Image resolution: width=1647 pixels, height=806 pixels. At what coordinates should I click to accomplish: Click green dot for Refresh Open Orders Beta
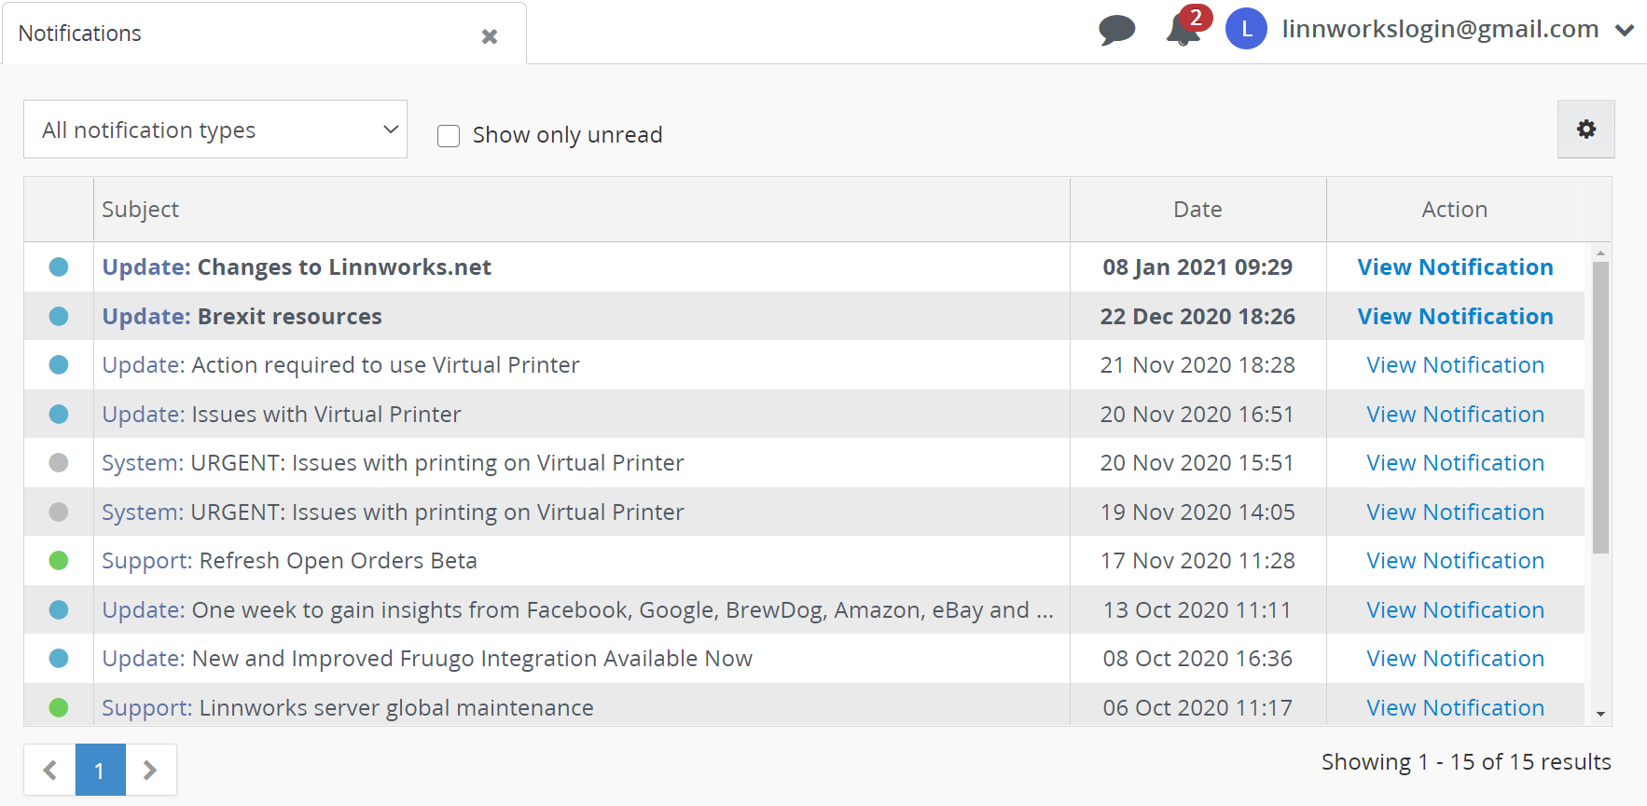tap(59, 561)
